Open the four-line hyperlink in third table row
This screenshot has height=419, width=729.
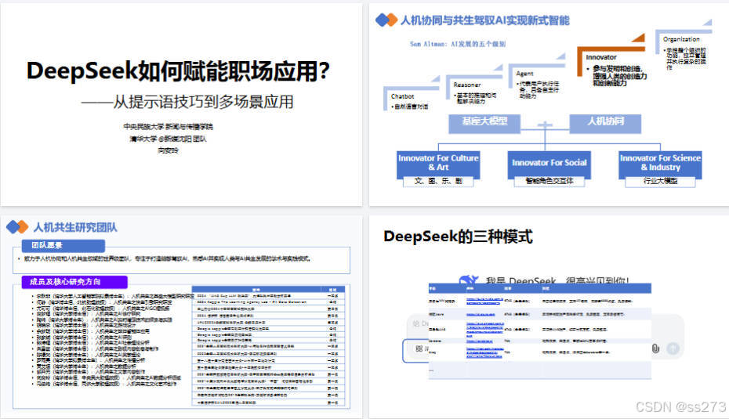click(485, 328)
